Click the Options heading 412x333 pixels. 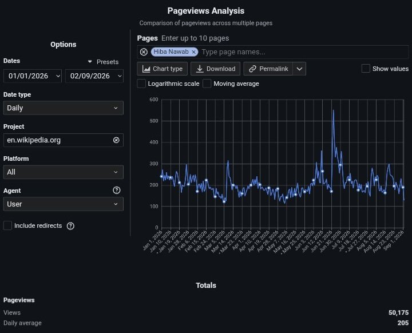tap(64, 45)
